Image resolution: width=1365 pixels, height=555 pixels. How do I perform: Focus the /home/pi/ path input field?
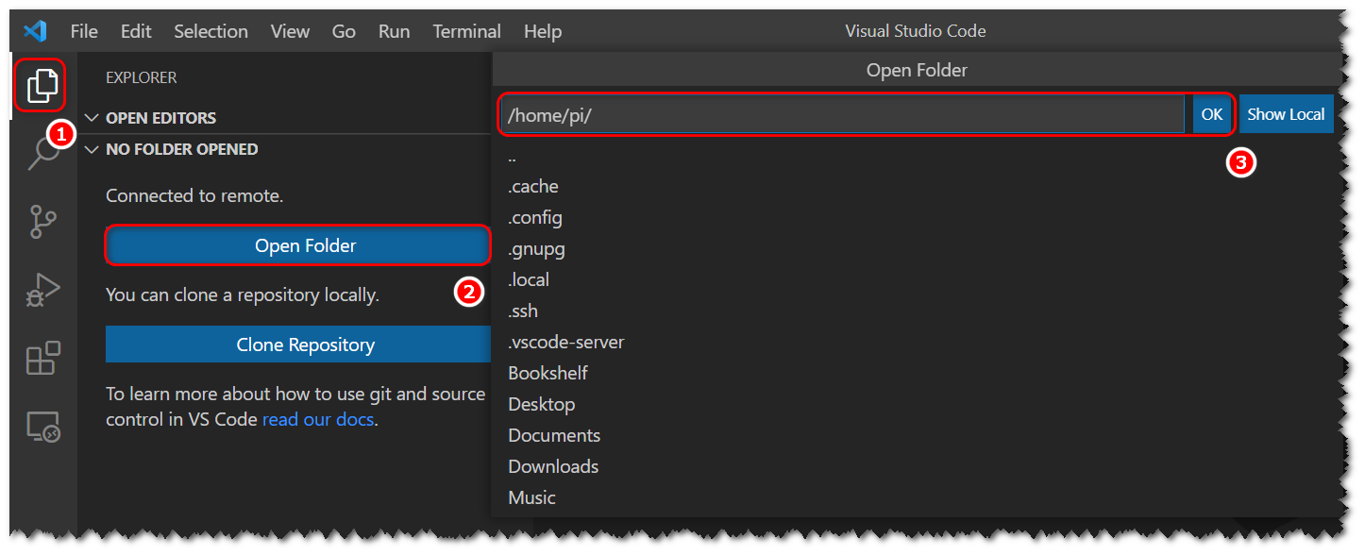tap(842, 114)
